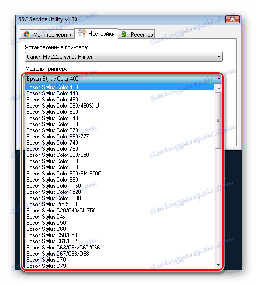257x285 pixels.
Task: Choose Epson Stylus Color 3000
Action: coord(120,198)
